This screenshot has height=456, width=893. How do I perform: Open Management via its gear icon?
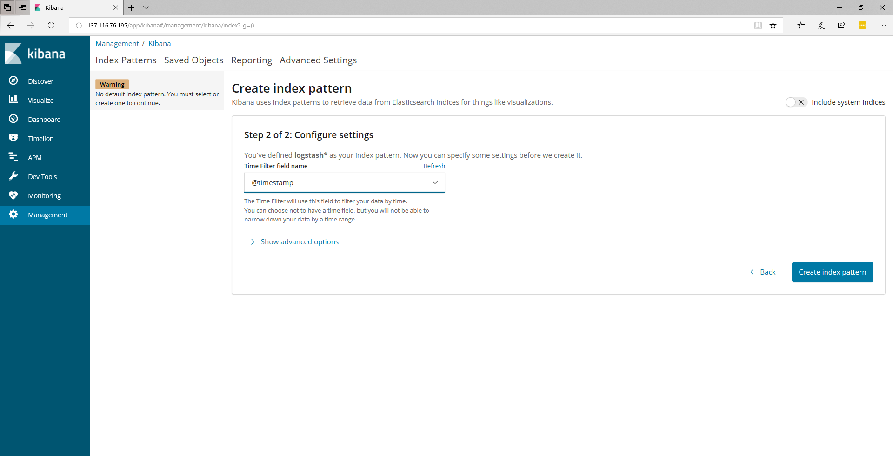tap(13, 214)
